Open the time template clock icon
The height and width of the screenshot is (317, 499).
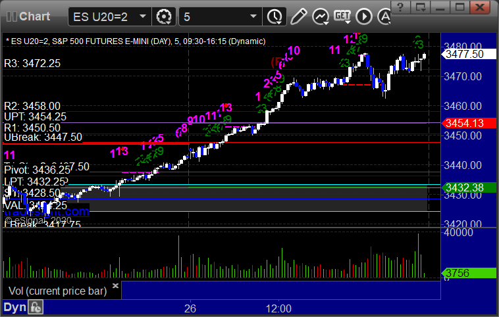275,16
